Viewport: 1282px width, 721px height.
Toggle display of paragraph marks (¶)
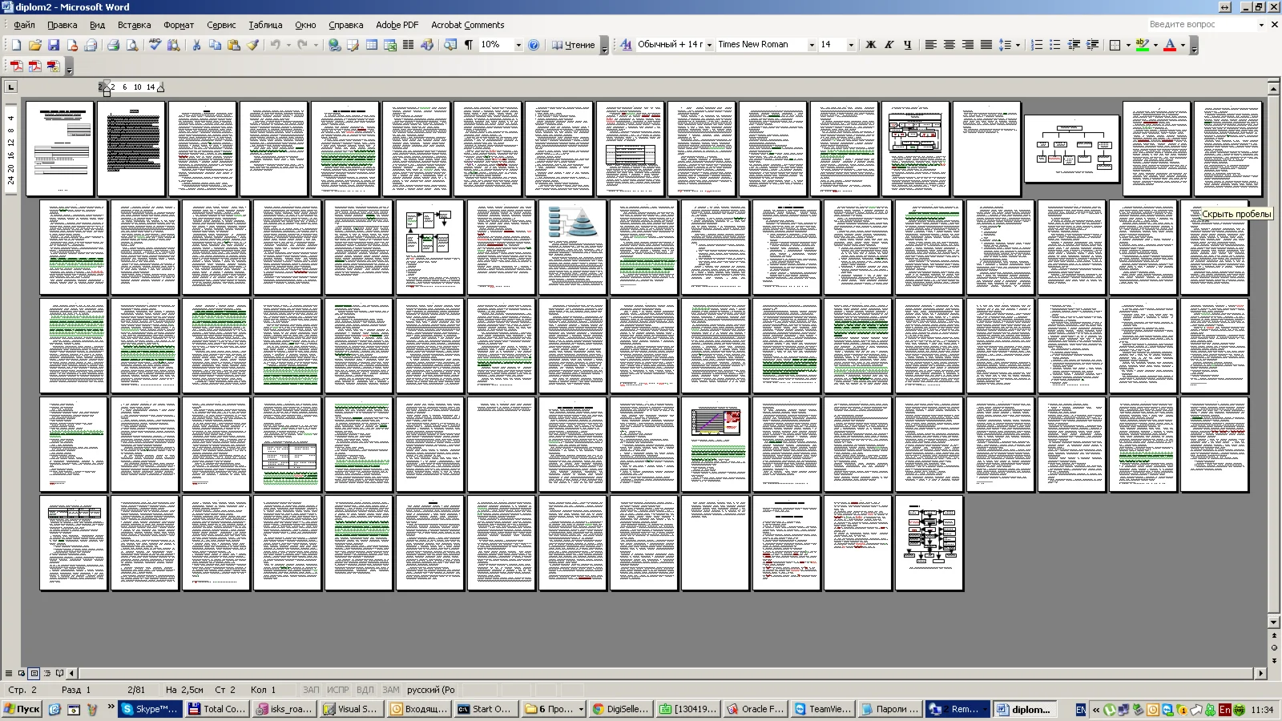pyautogui.click(x=469, y=45)
